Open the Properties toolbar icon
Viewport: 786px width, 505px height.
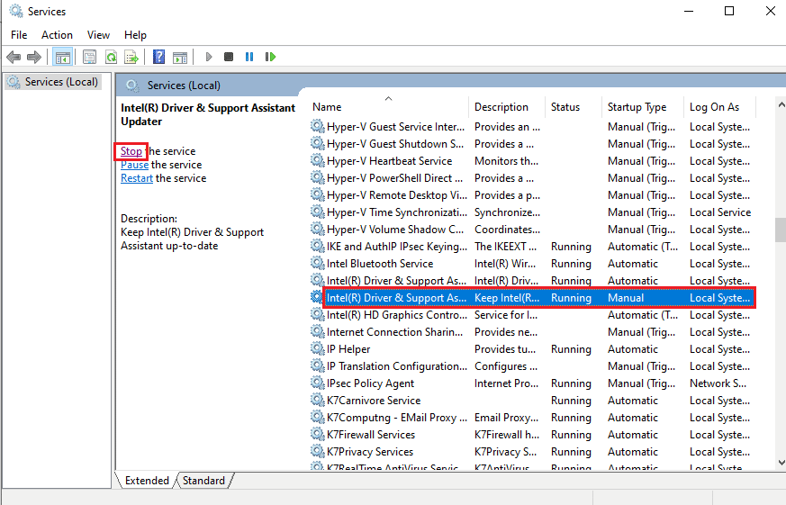(x=90, y=57)
